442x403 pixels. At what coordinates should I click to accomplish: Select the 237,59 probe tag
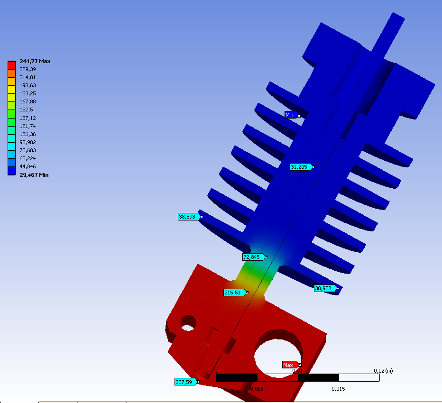point(185,382)
